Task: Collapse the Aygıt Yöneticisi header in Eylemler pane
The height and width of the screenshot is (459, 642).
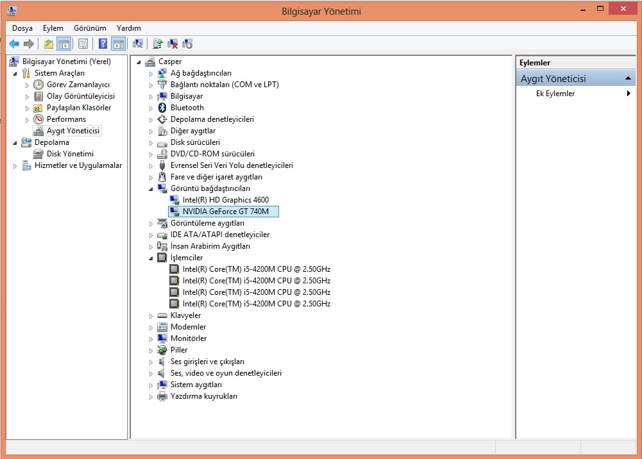Action: (628, 78)
